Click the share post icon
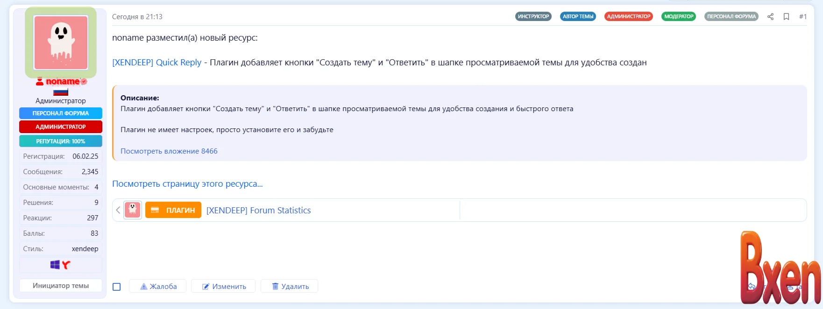The image size is (823, 309). 770,16
